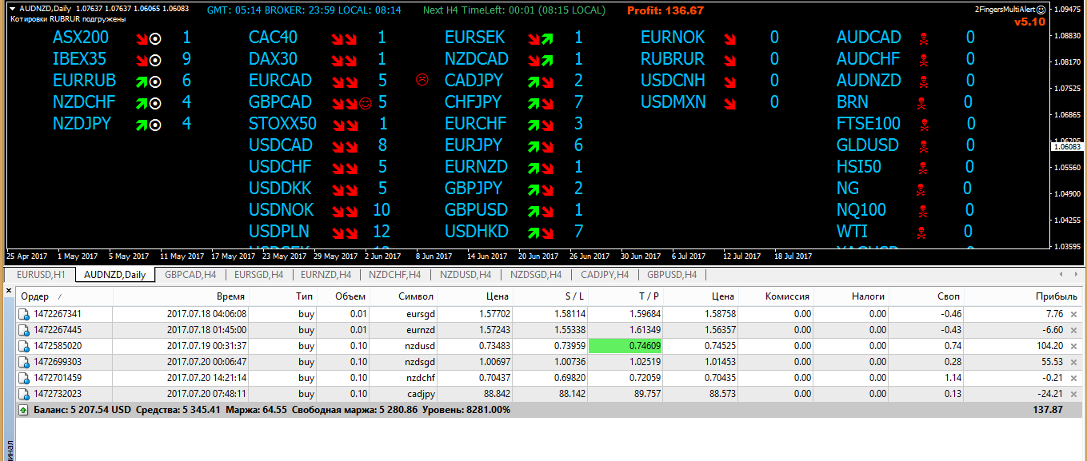
Task: Click the green balance icon beside Баланс
Action: click(x=24, y=410)
